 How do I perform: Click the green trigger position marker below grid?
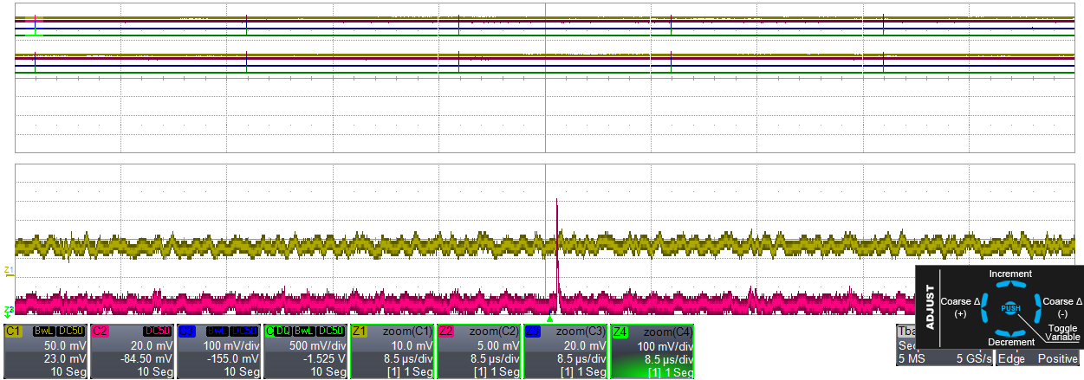549,319
